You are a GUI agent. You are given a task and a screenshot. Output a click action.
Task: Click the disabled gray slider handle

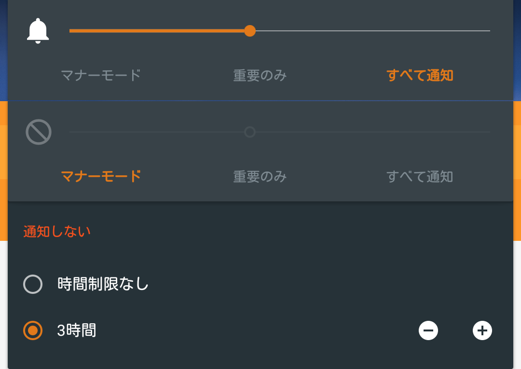250,132
